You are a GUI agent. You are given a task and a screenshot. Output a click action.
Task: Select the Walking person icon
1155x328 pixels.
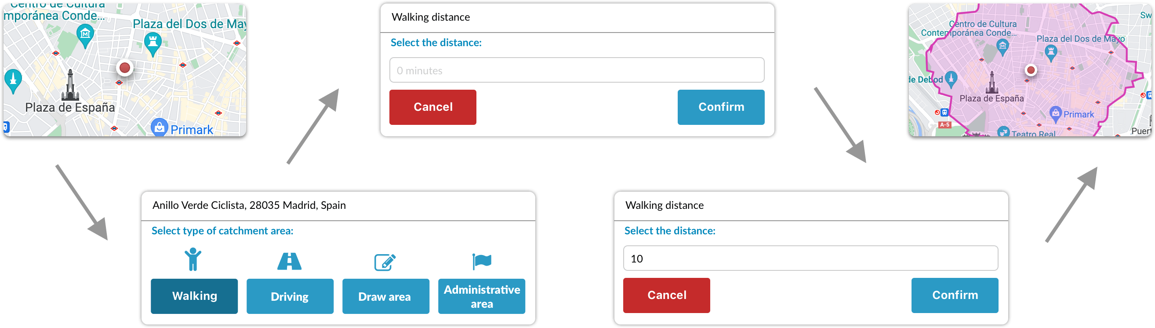coord(194,260)
